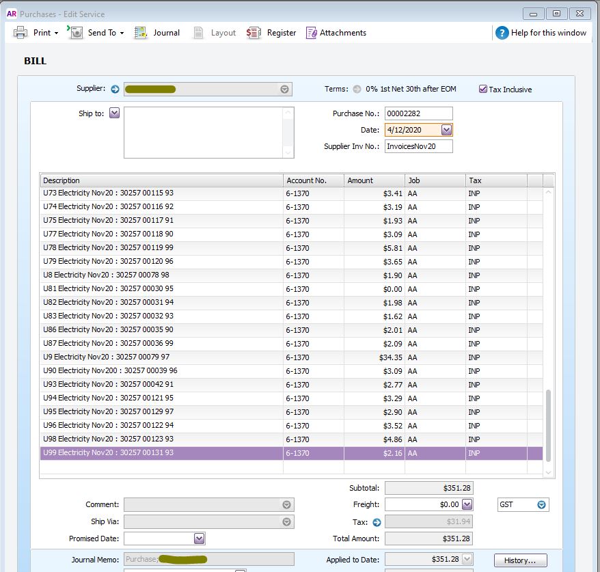This screenshot has height=572, width=600.
Task: Click the Tax column header
Action: click(496, 180)
